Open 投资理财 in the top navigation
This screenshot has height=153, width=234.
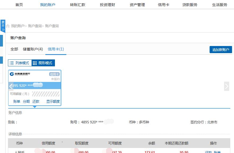[107, 4]
